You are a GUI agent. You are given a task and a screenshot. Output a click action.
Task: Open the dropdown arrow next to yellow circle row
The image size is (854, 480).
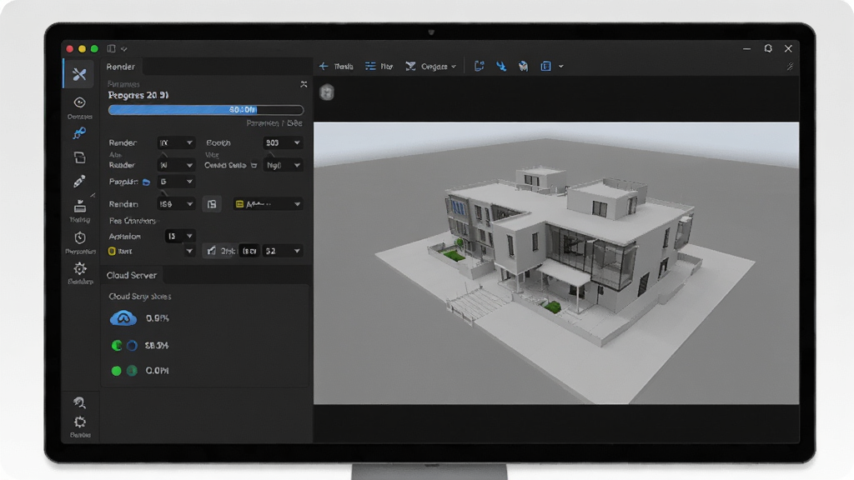189,251
